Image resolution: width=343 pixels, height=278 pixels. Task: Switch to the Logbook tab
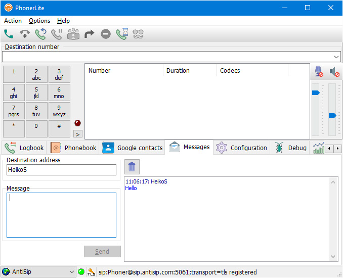coord(24,148)
